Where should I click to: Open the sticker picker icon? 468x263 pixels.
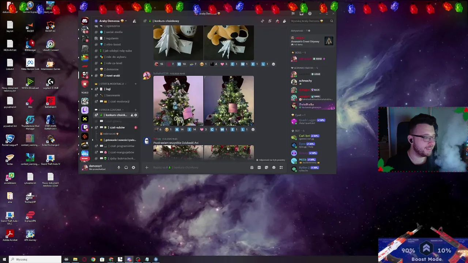[266, 167]
